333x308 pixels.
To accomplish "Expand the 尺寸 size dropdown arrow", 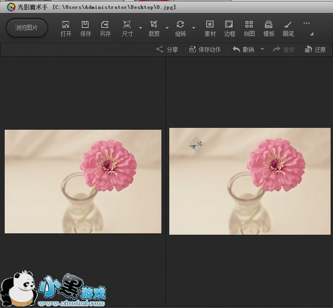I will pyautogui.click(x=140, y=28).
